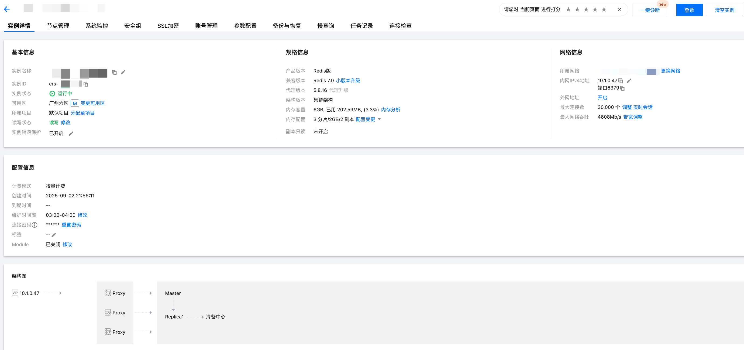The image size is (744, 350).
Task: Copy port 6379 value
Action: point(622,88)
